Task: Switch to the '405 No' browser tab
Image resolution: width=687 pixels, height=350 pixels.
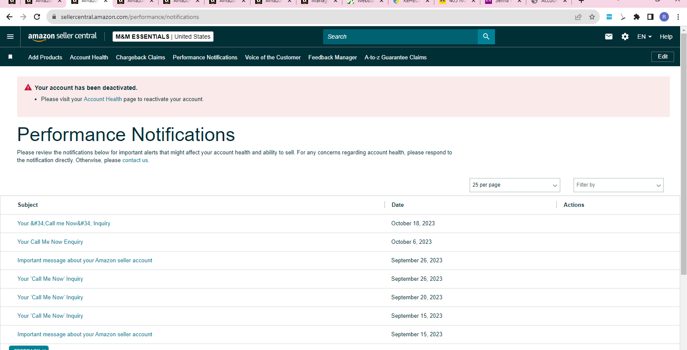Action: (x=457, y=2)
